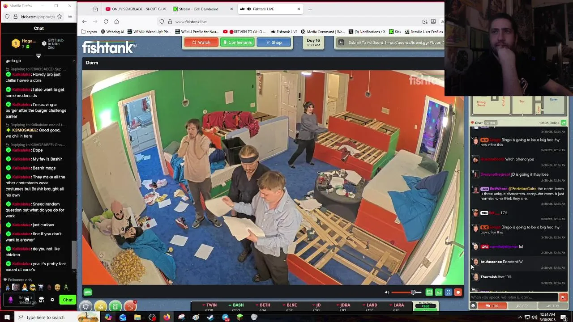The width and height of the screenshot is (573, 322).
Task: Enter fullscreen on the stream player
Action: pos(448,292)
